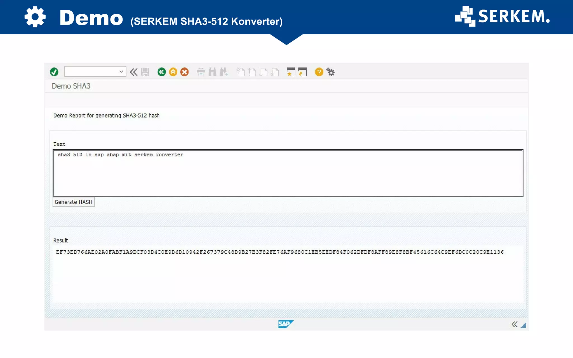Click the green Enter checkmark icon
Image resolution: width=573 pixels, height=358 pixels.
(54, 72)
